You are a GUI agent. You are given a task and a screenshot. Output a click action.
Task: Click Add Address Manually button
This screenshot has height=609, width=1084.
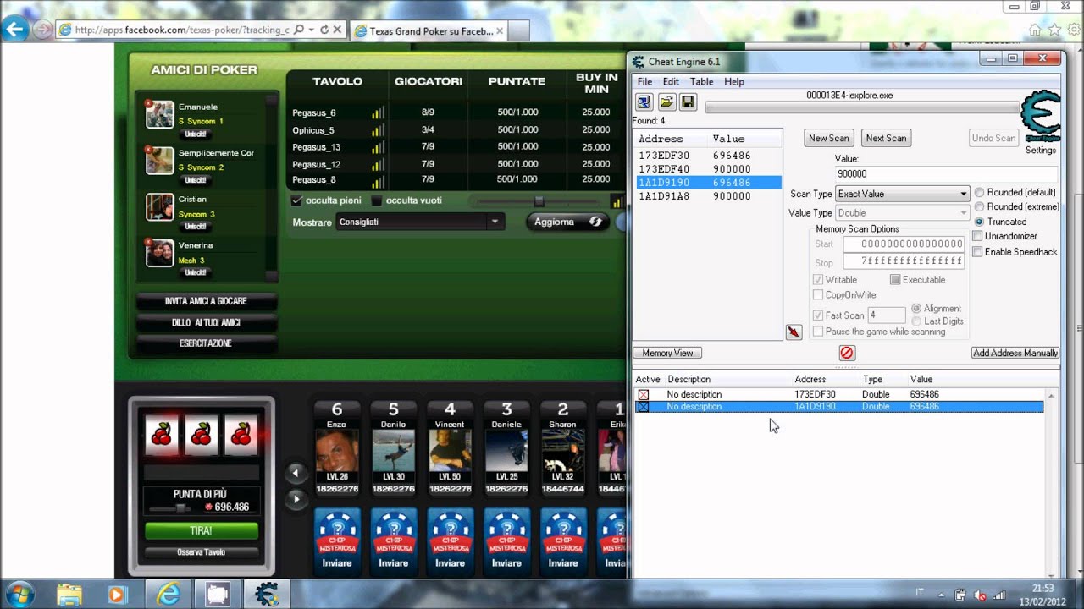pos(1015,353)
